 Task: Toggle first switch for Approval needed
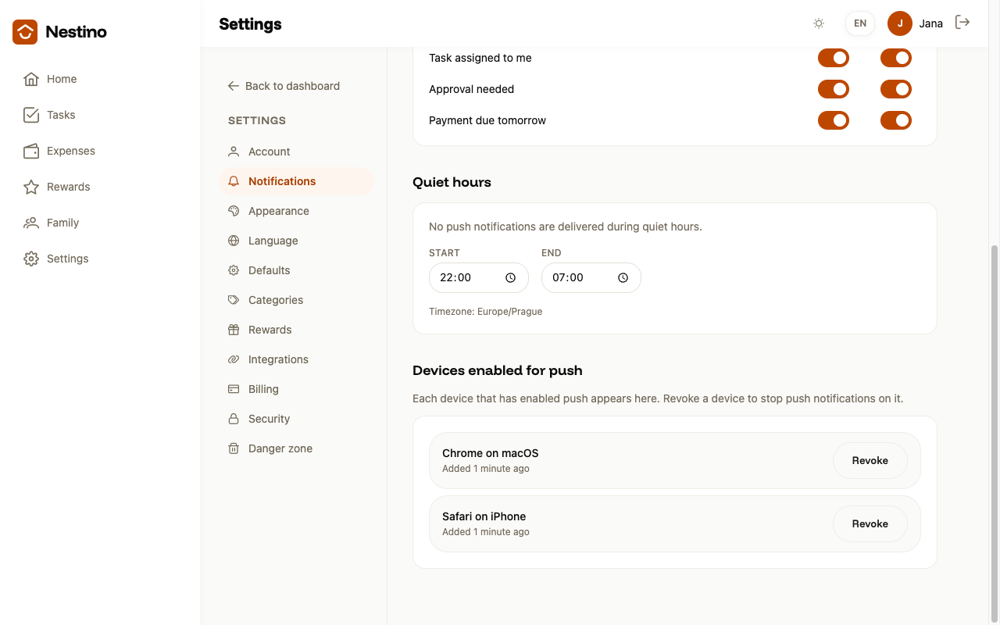coord(834,89)
